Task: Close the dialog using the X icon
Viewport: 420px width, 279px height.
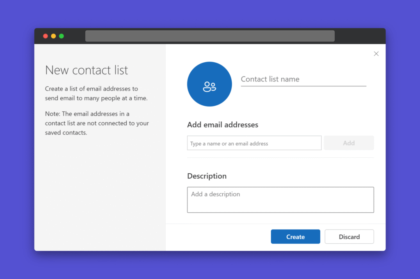Action: [x=376, y=54]
